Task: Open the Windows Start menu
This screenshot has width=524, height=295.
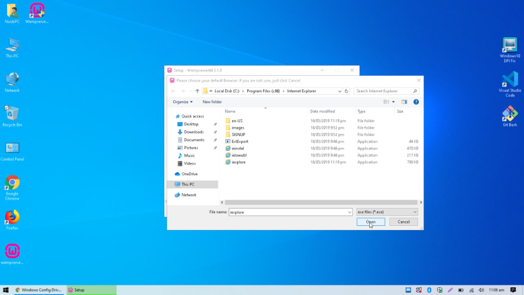Action: [x=6, y=290]
